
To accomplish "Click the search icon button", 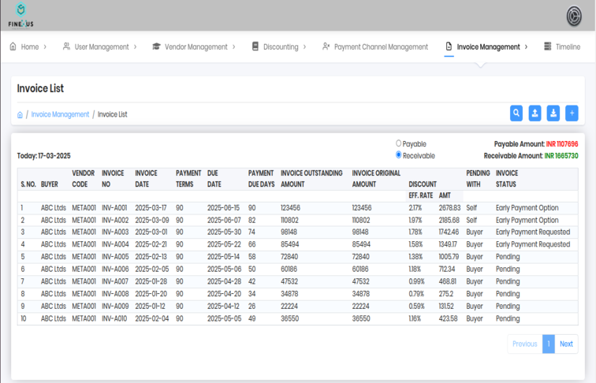I will (516, 113).
